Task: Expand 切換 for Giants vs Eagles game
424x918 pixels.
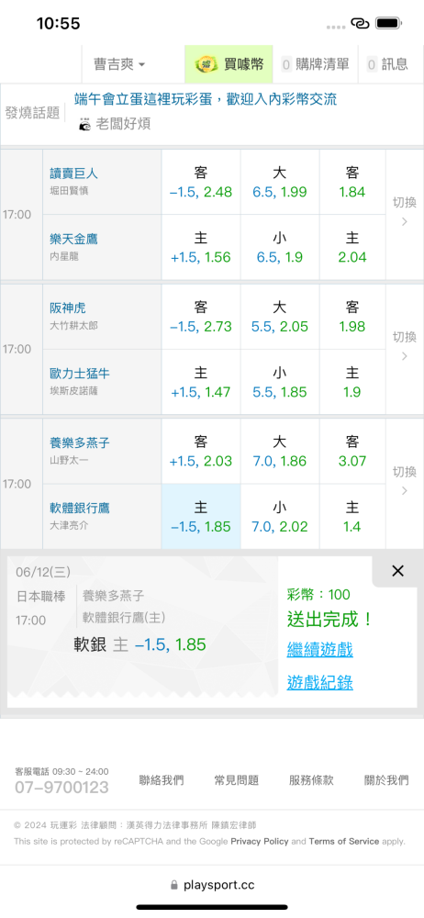Action: (404, 211)
